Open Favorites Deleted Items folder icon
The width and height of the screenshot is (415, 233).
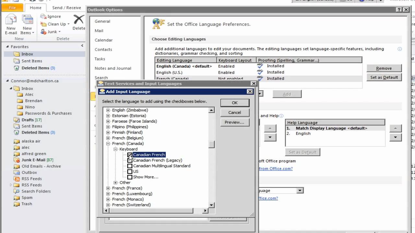pos(17,68)
